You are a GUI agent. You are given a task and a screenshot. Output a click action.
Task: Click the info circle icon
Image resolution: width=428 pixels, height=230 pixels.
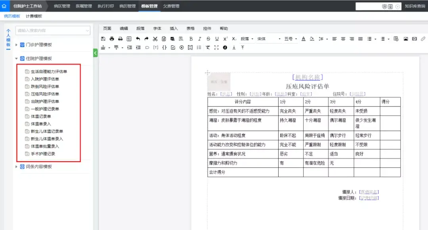click(x=225, y=48)
